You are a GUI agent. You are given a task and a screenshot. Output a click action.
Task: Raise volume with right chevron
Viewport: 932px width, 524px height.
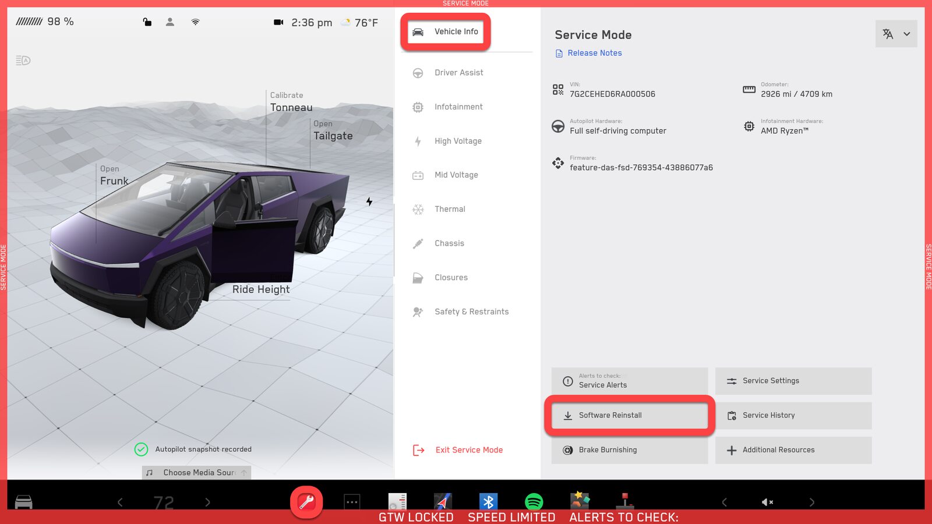[x=812, y=502]
